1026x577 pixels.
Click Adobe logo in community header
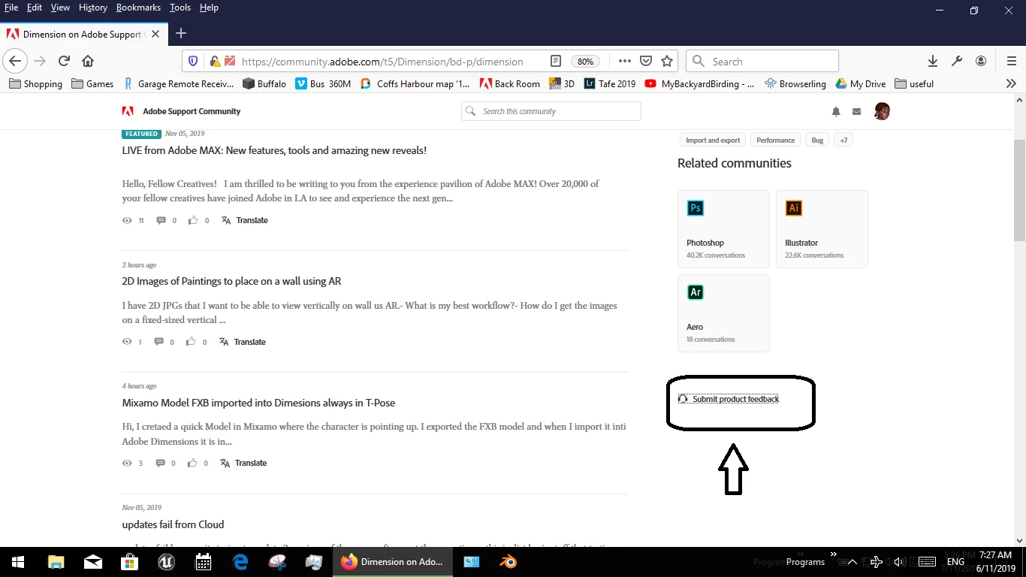(128, 111)
